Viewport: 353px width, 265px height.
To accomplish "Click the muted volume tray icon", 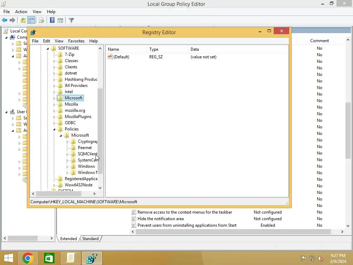I will [321, 258].
